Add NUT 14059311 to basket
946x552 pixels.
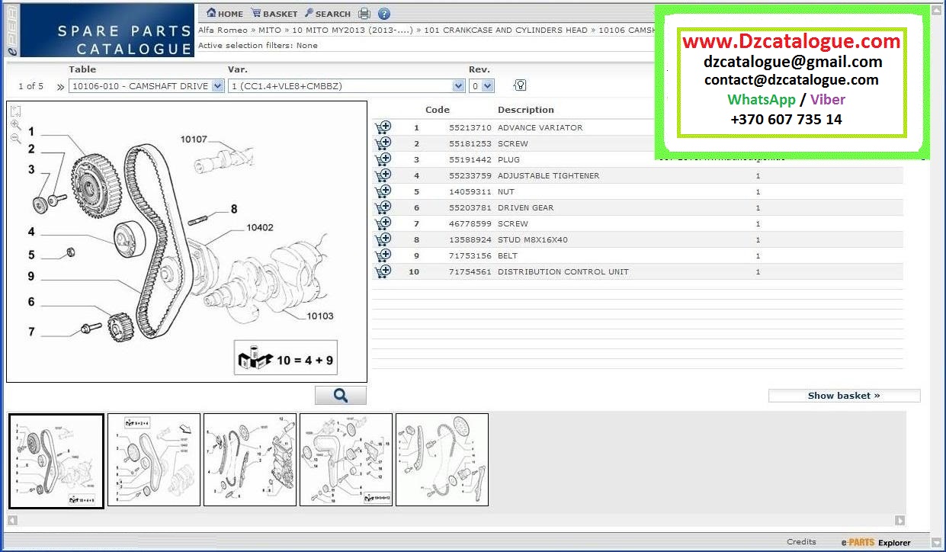[x=383, y=191]
